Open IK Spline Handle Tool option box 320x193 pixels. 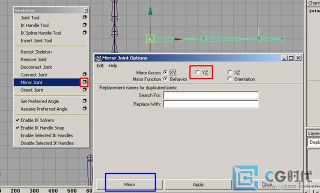click(x=84, y=32)
